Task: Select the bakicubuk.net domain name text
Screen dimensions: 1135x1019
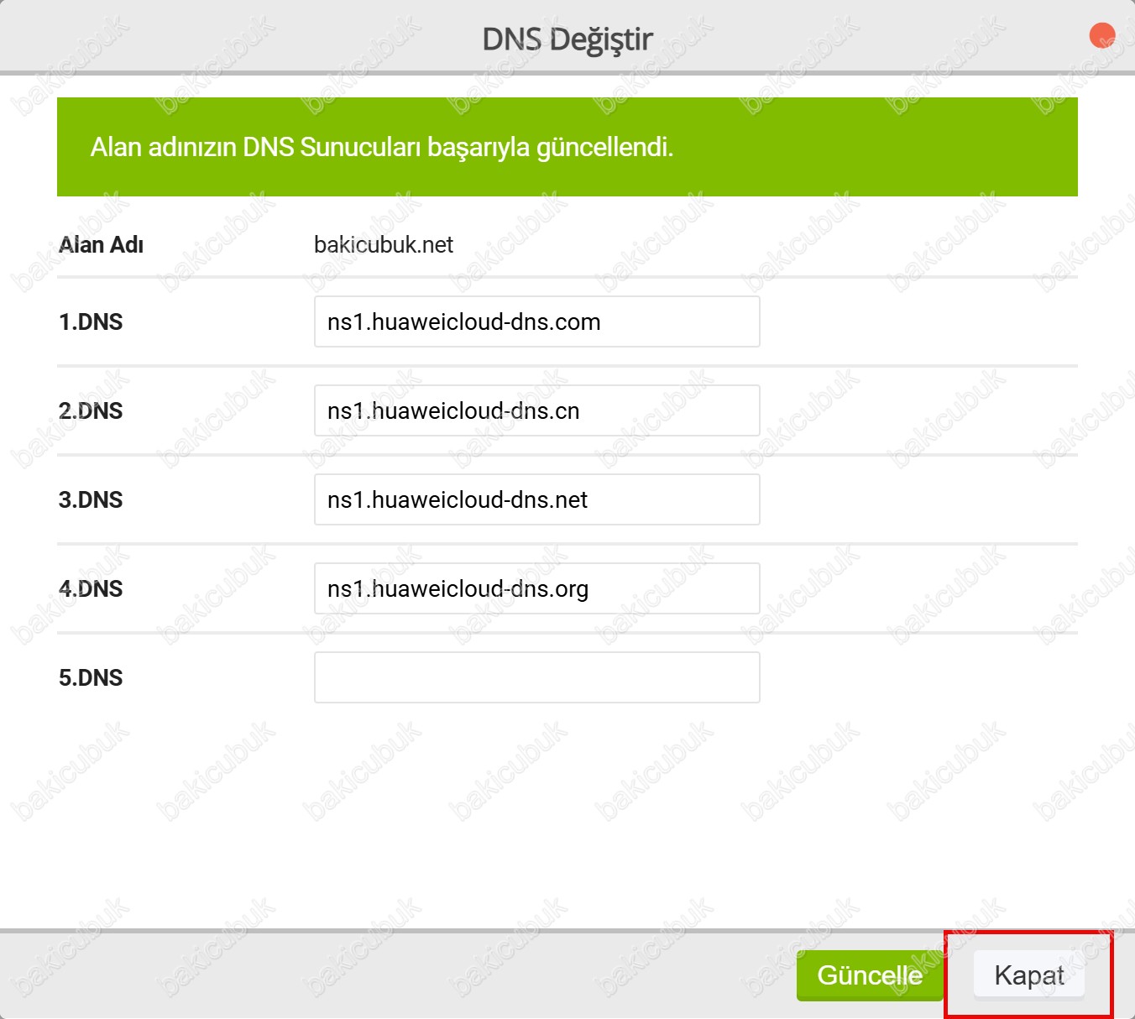Action: (384, 245)
